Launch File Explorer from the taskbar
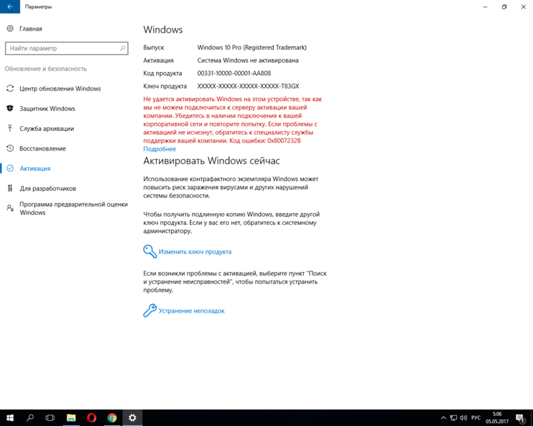 pyautogui.click(x=71, y=417)
